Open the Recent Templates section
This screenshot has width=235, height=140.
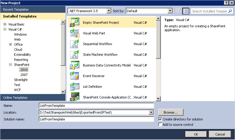33,9
